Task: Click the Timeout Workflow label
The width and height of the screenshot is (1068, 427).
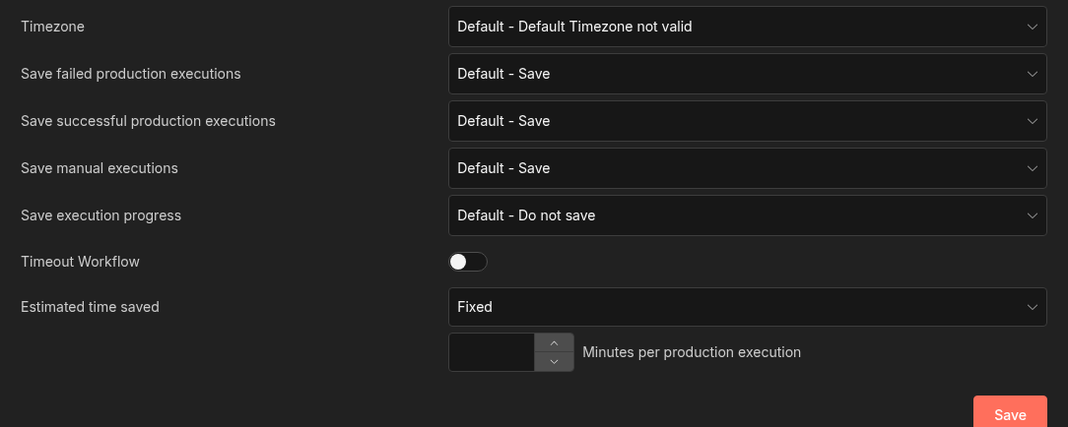Action: tap(80, 262)
